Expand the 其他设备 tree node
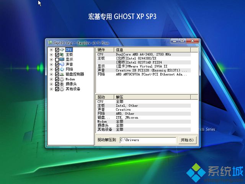Screen dimensions: 245x184 click(51, 89)
